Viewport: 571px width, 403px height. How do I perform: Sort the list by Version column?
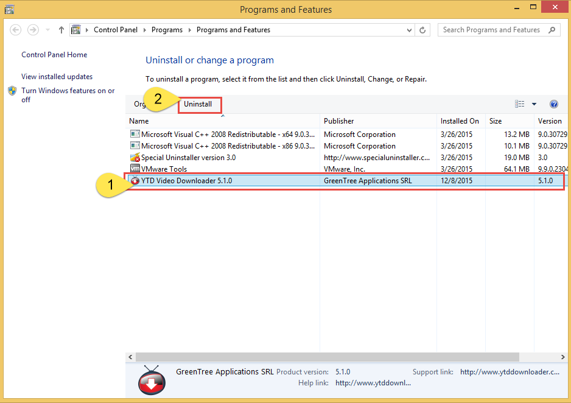tap(551, 121)
